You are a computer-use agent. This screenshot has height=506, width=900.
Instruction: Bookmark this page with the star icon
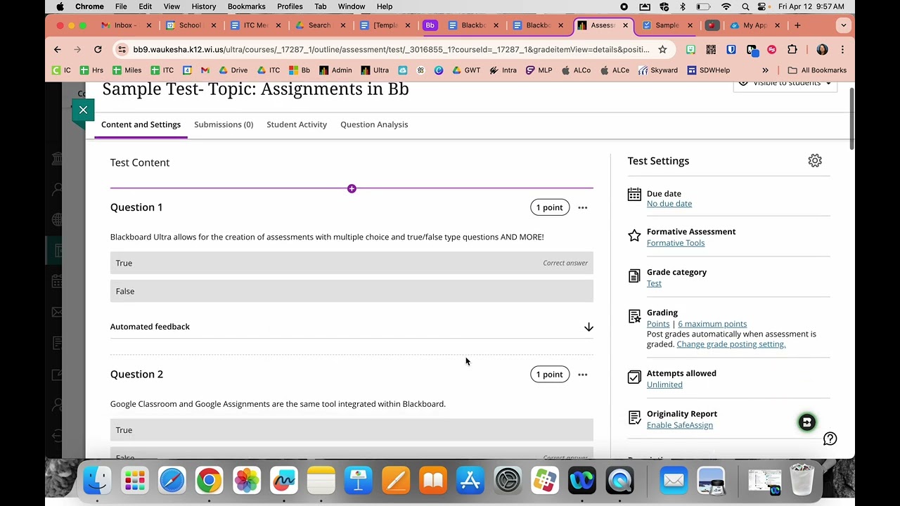[x=662, y=49]
